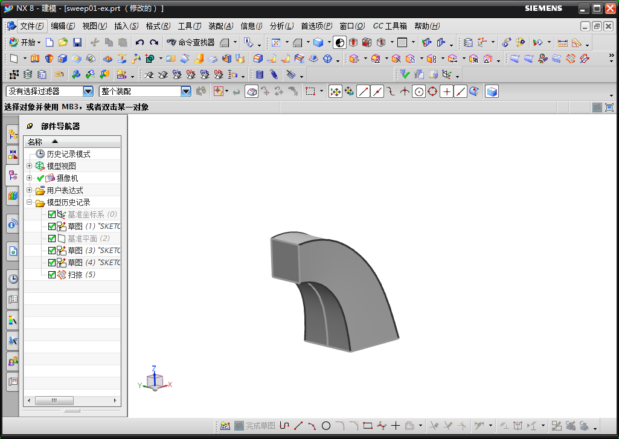Enable Midpoint snap icon

coord(377,92)
